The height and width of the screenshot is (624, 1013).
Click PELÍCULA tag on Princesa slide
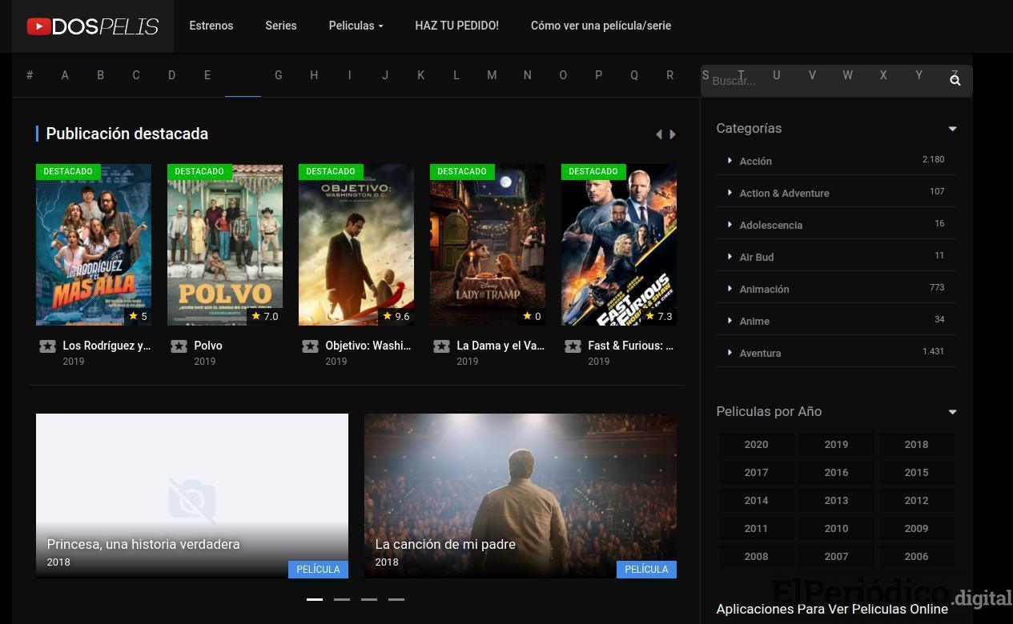coord(318,570)
